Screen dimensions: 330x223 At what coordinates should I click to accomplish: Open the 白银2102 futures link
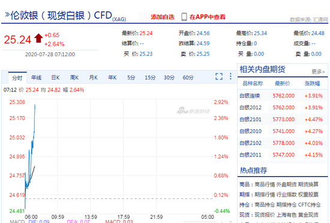[250, 143]
